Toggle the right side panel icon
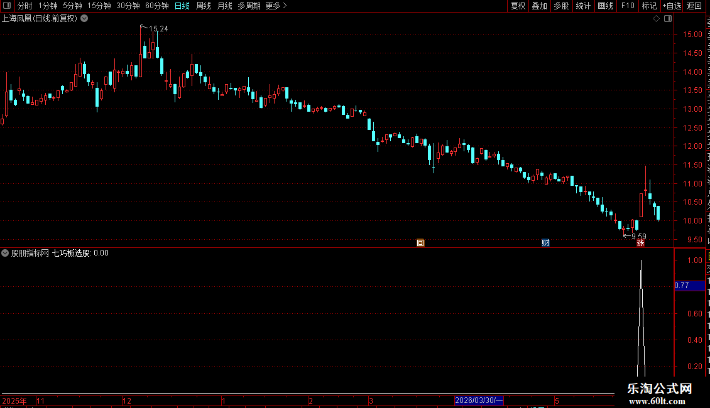 pyautogui.click(x=668, y=19)
